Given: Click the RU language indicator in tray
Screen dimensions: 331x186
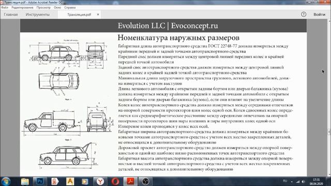Looking at the screenshot, I should pos(285,181).
